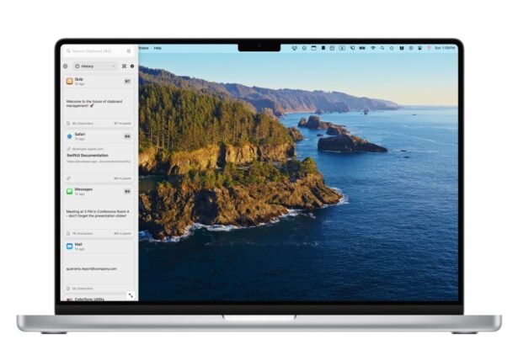This screenshot has width=518, height=345.
Task: Open the Help menu in the menu bar
Action: 158,48
